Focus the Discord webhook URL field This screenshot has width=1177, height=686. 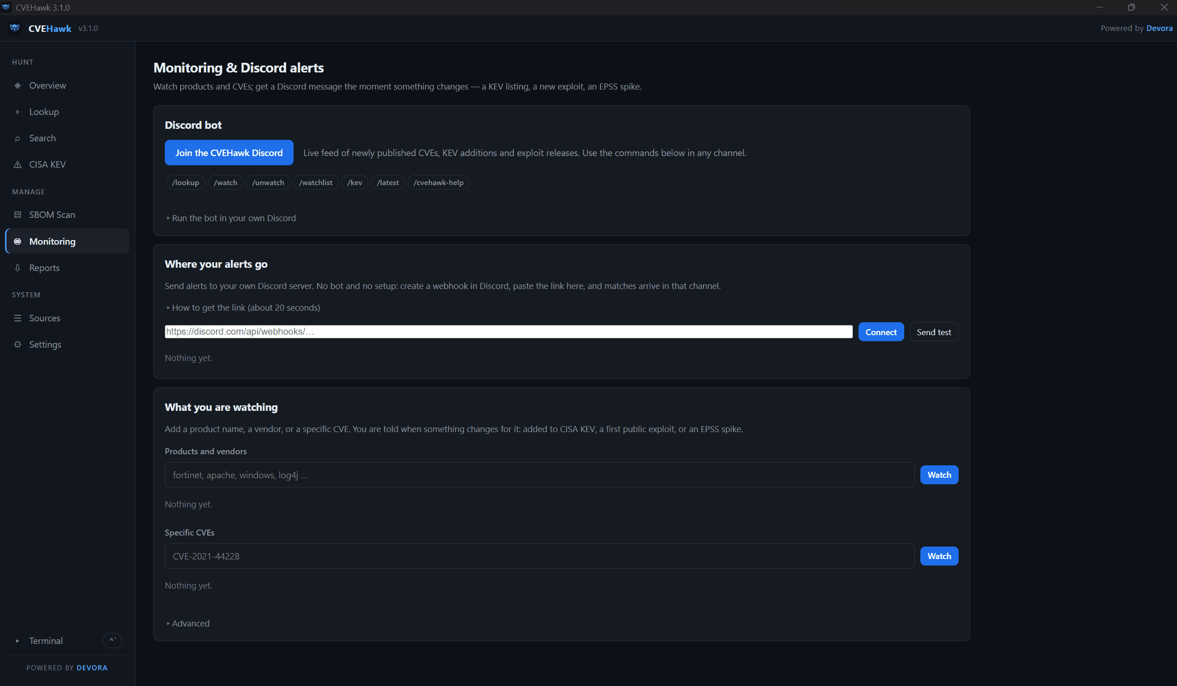coord(509,331)
